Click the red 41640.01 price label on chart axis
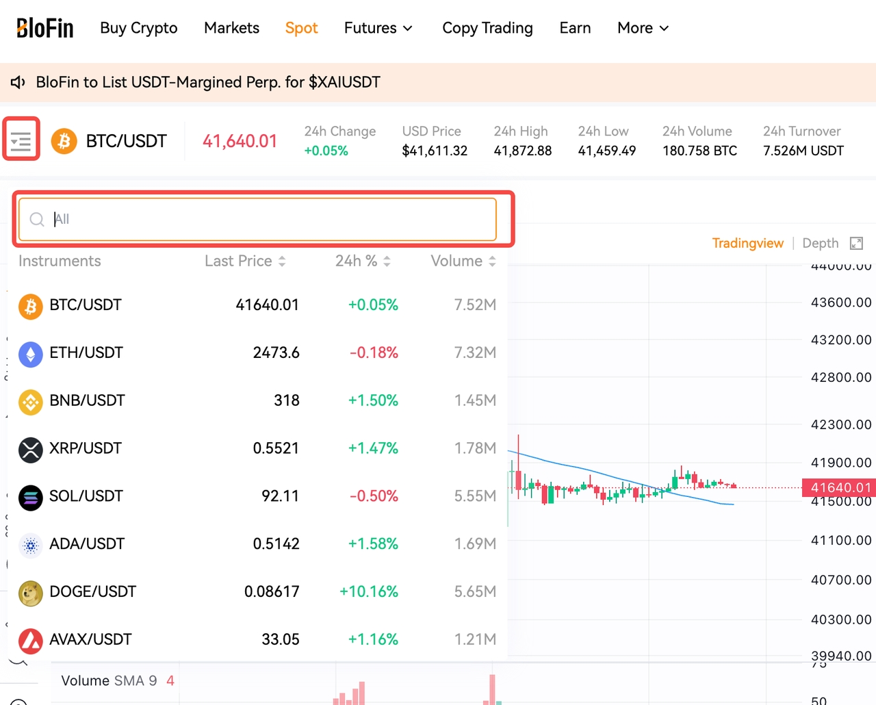This screenshot has width=876, height=705. pos(839,487)
